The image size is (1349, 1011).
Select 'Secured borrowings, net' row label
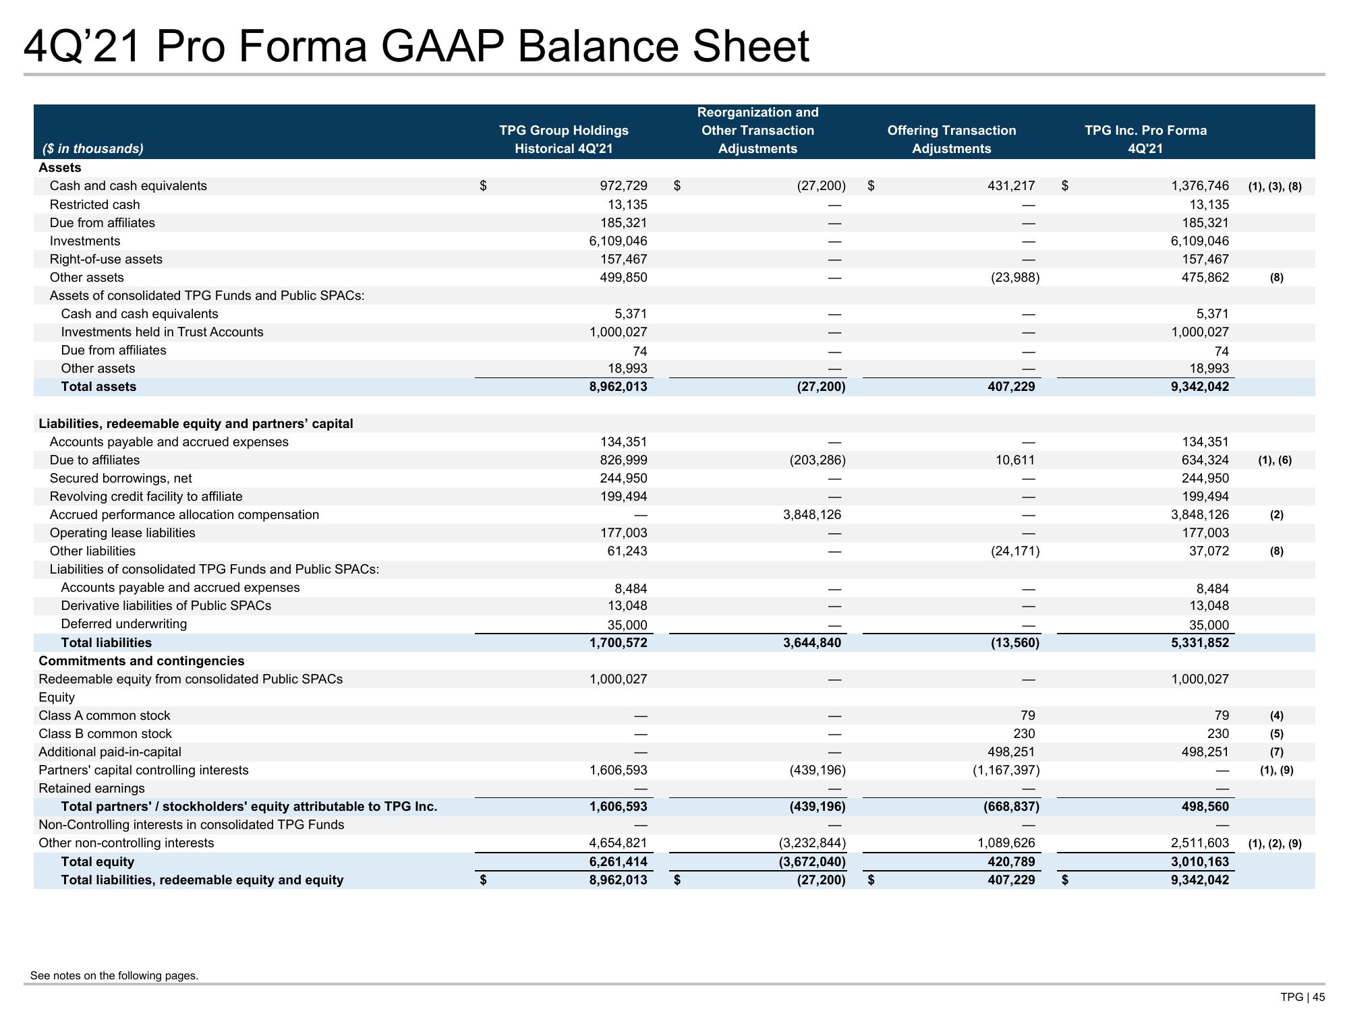click(121, 478)
